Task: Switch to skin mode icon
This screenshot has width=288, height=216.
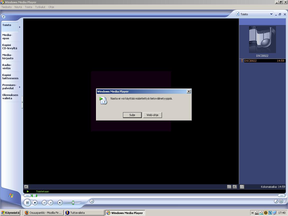Action: (281, 201)
